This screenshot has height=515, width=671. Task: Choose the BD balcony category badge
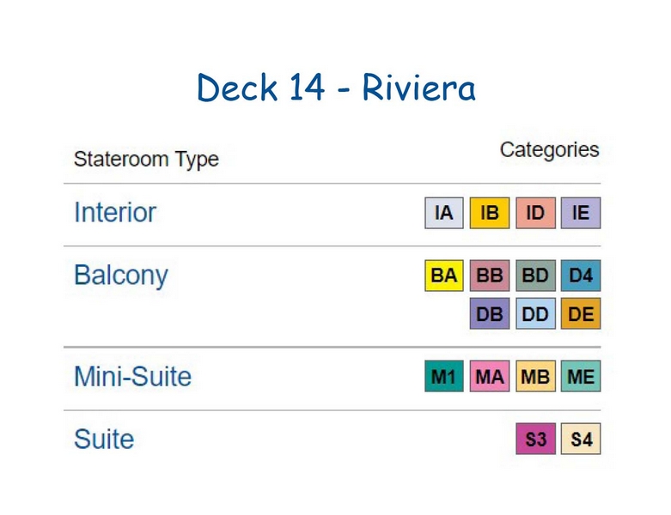(x=535, y=276)
